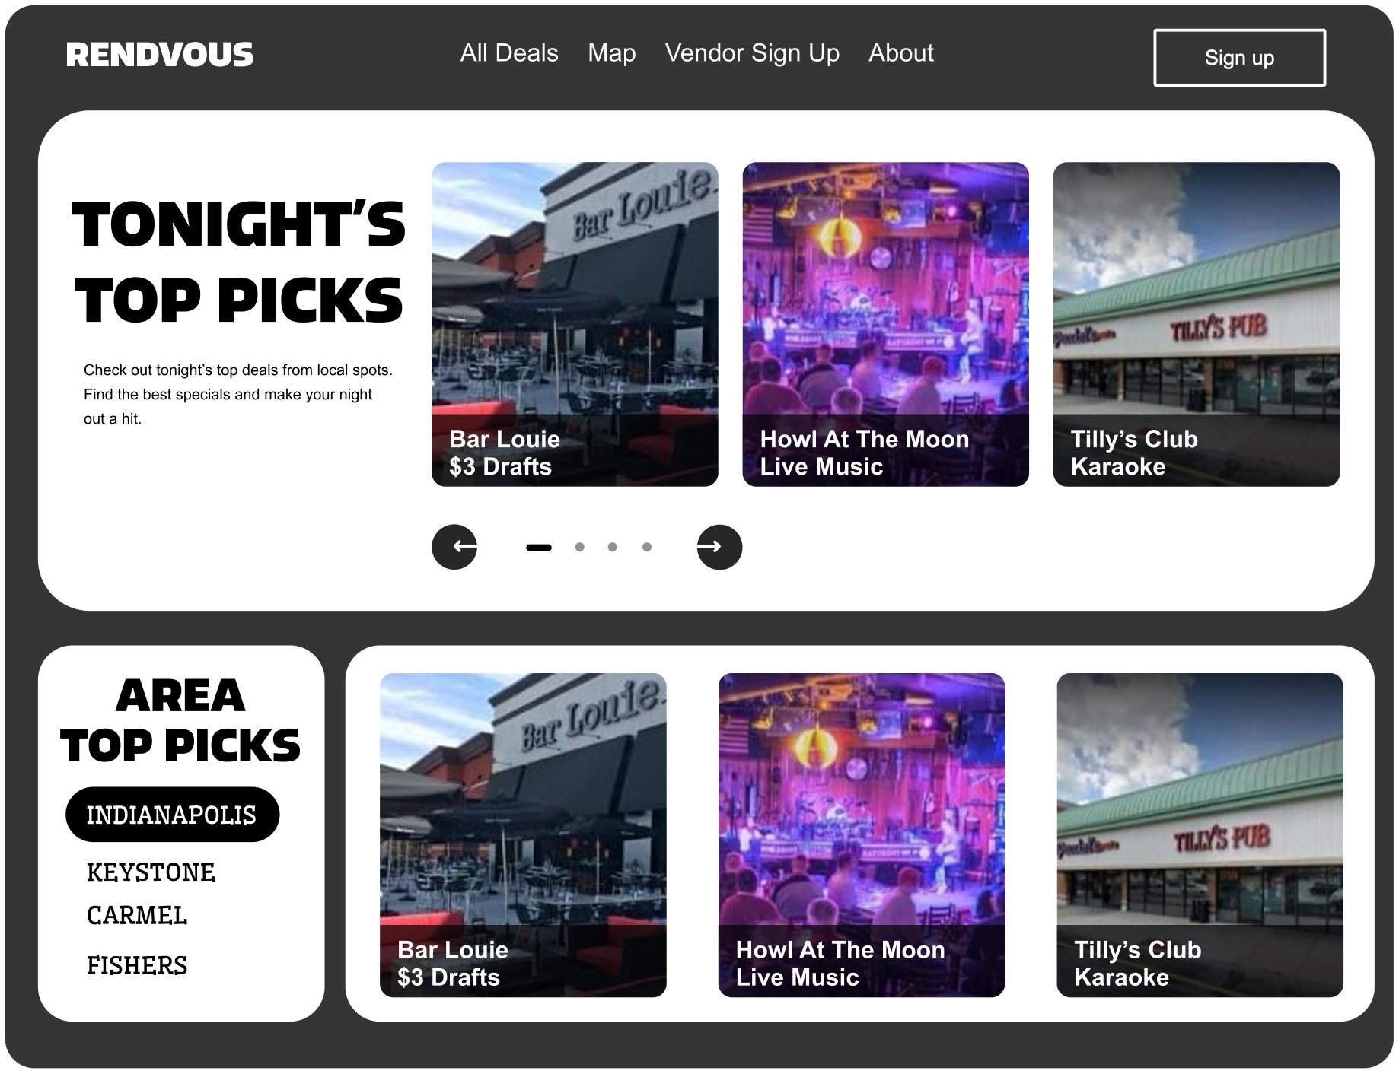Open the Vendor Sign Up link

click(x=752, y=53)
